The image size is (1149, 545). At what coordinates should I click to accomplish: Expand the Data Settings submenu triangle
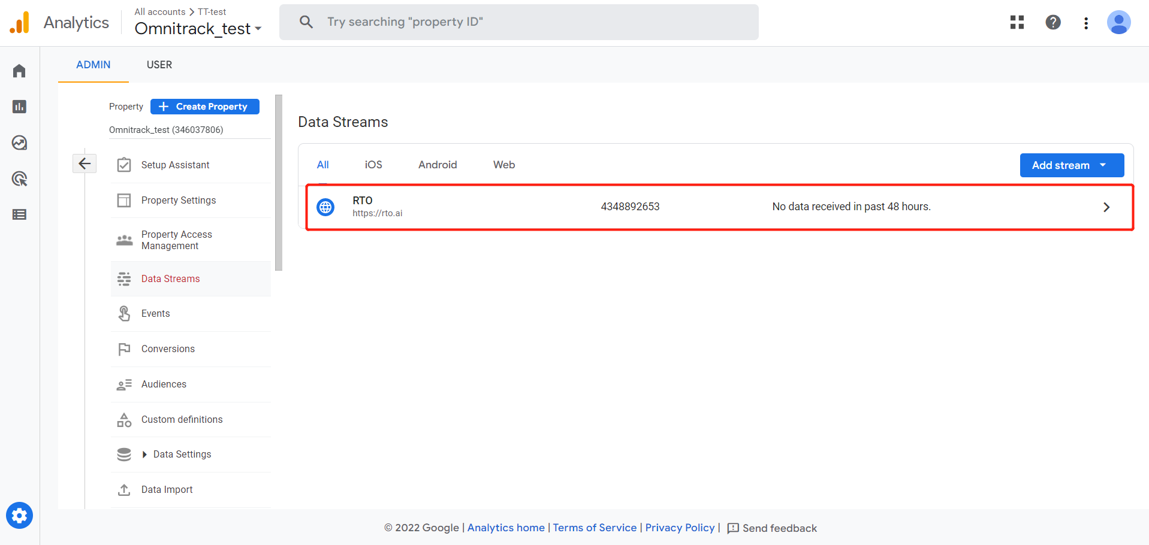[144, 455]
